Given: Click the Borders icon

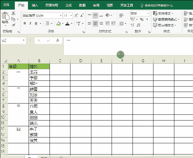Looking at the screenshot, I should [47, 23].
